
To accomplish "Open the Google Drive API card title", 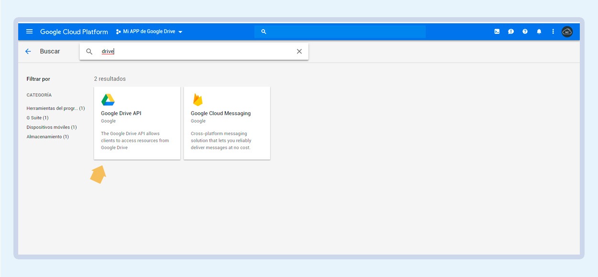I will [121, 113].
